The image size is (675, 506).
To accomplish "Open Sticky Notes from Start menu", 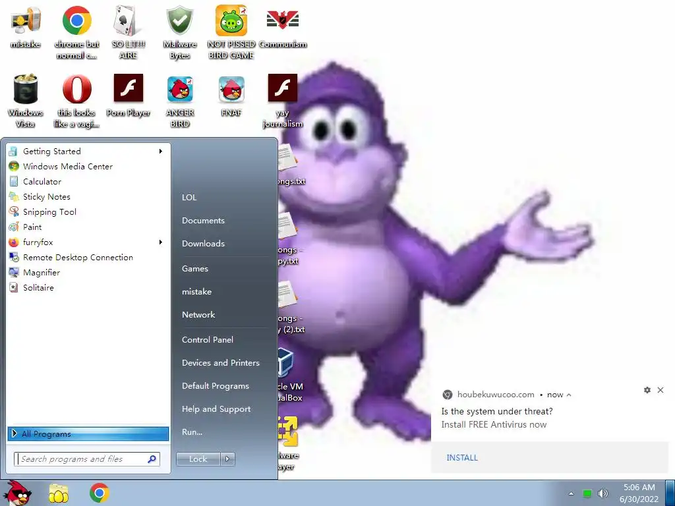I will (x=89, y=196).
